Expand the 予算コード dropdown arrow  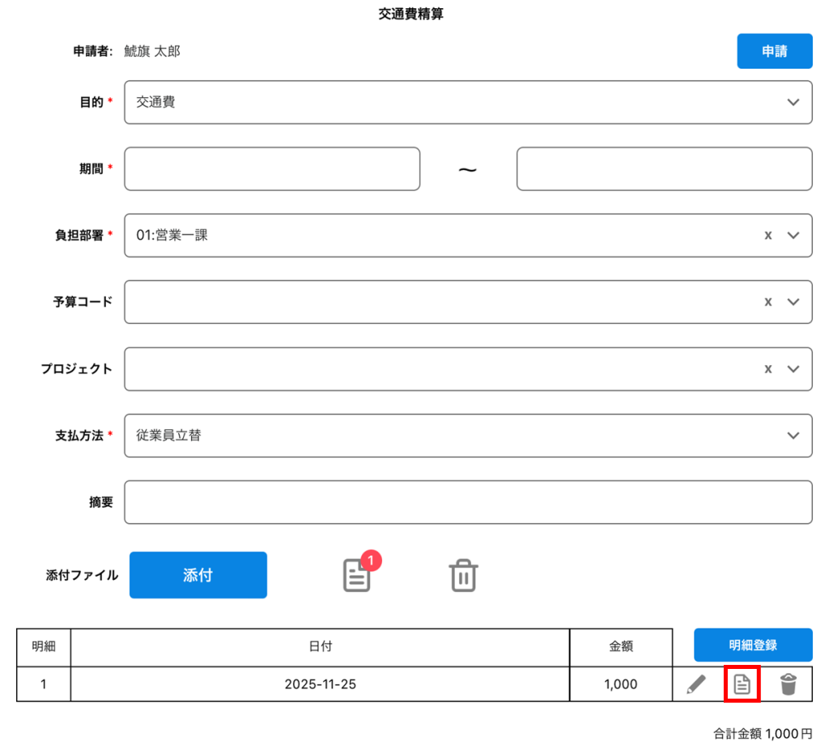click(793, 302)
